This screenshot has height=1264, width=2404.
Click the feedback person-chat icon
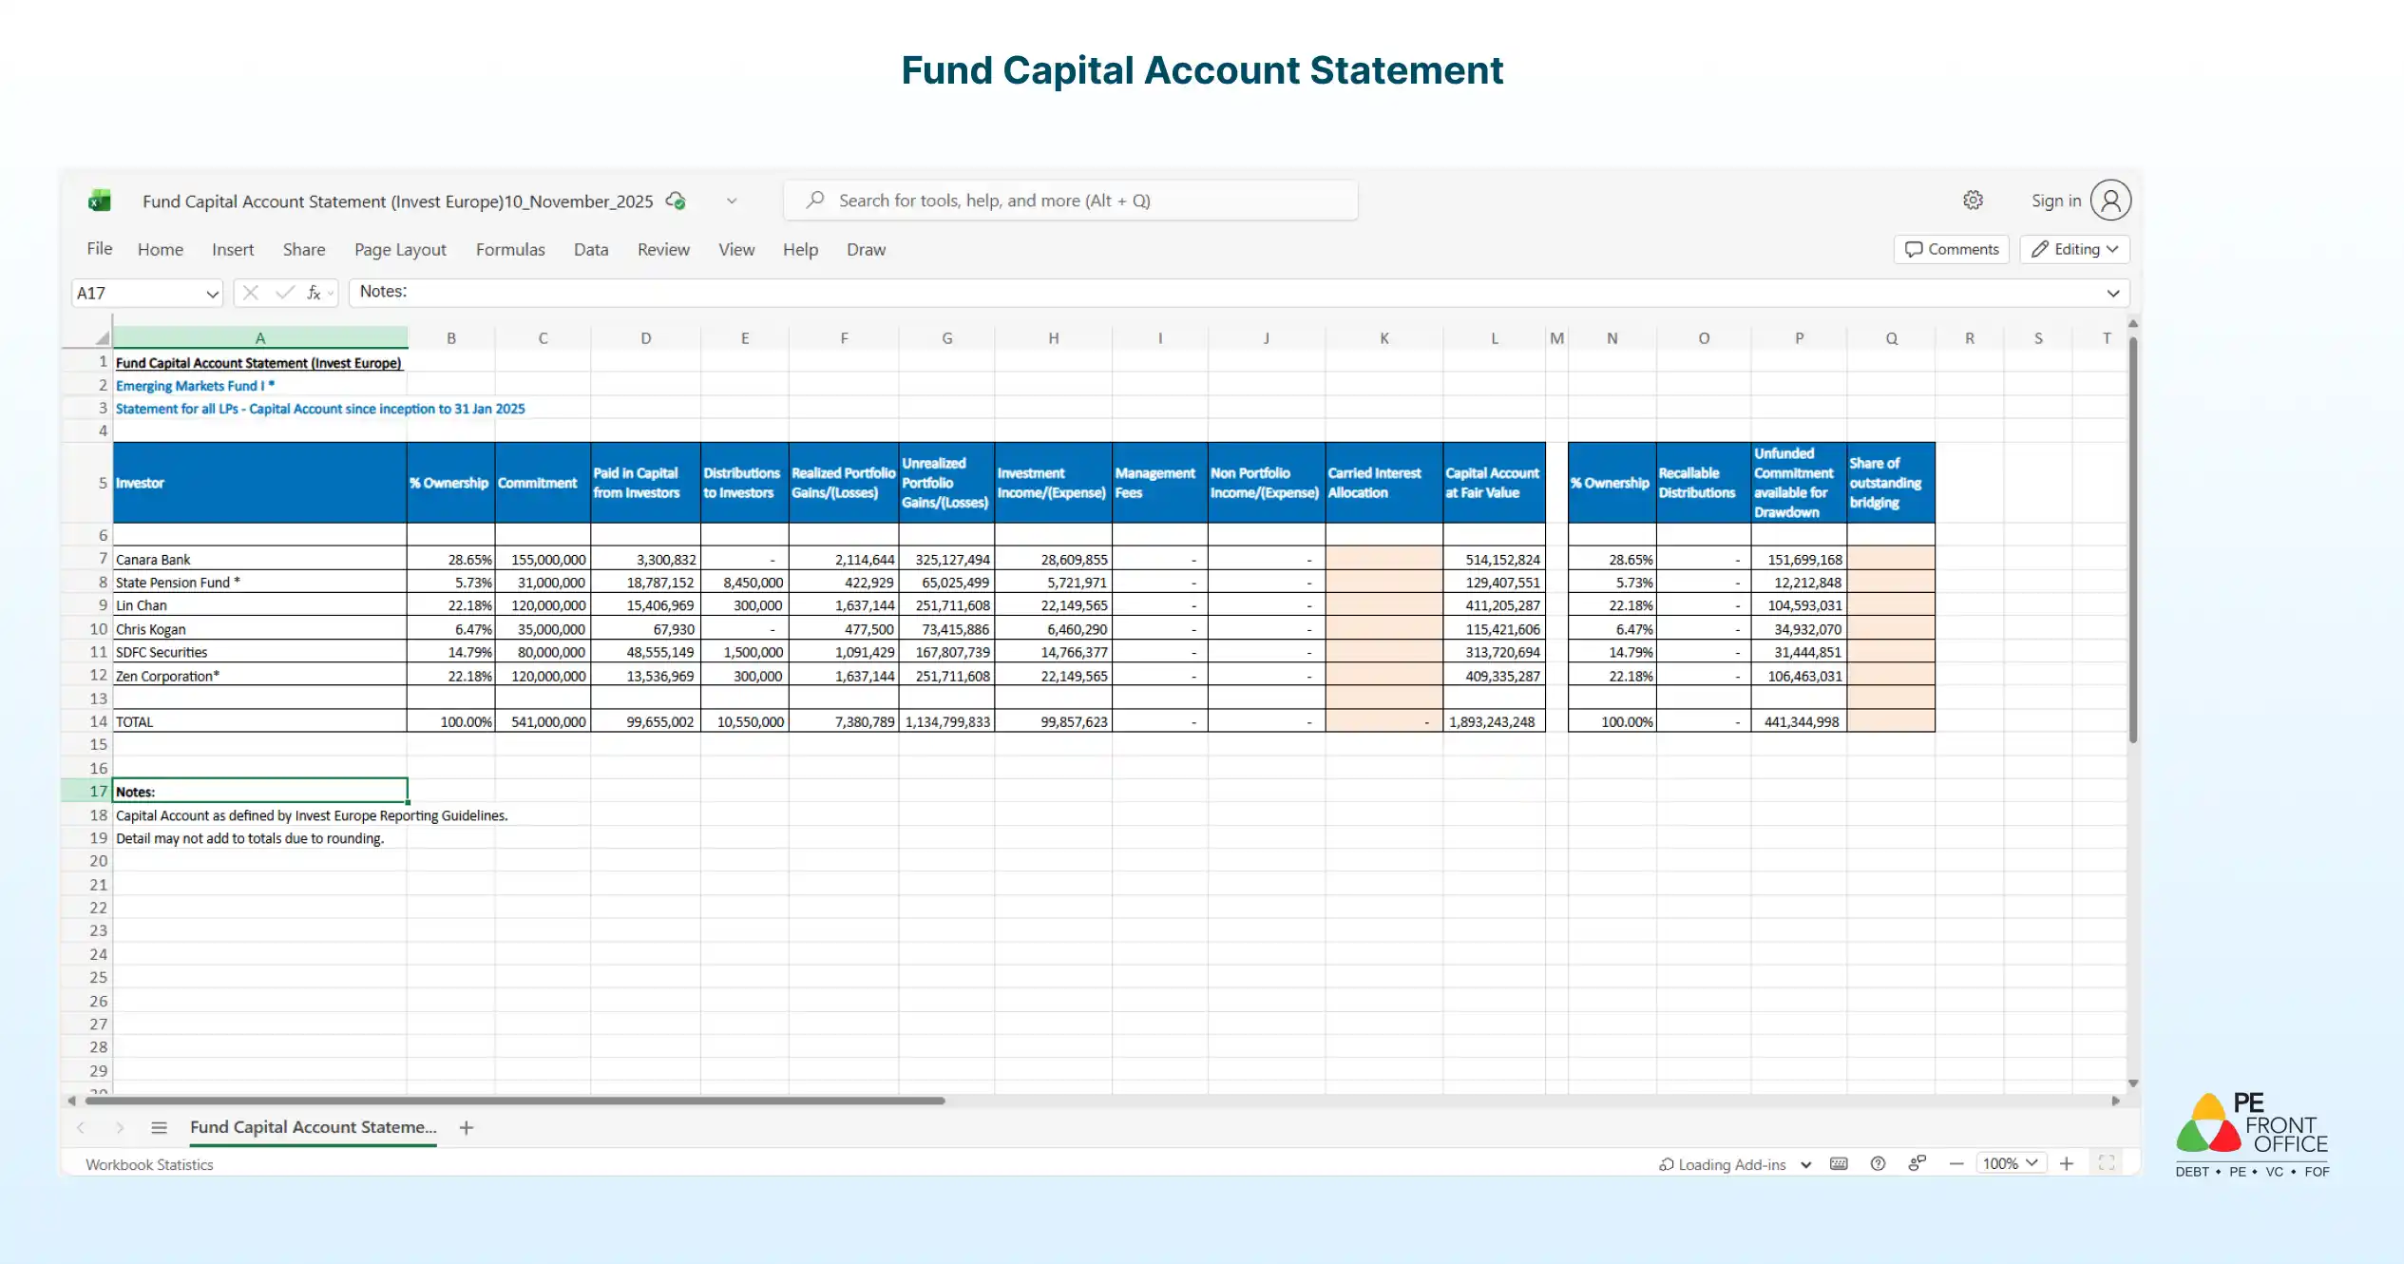[x=1917, y=1163]
